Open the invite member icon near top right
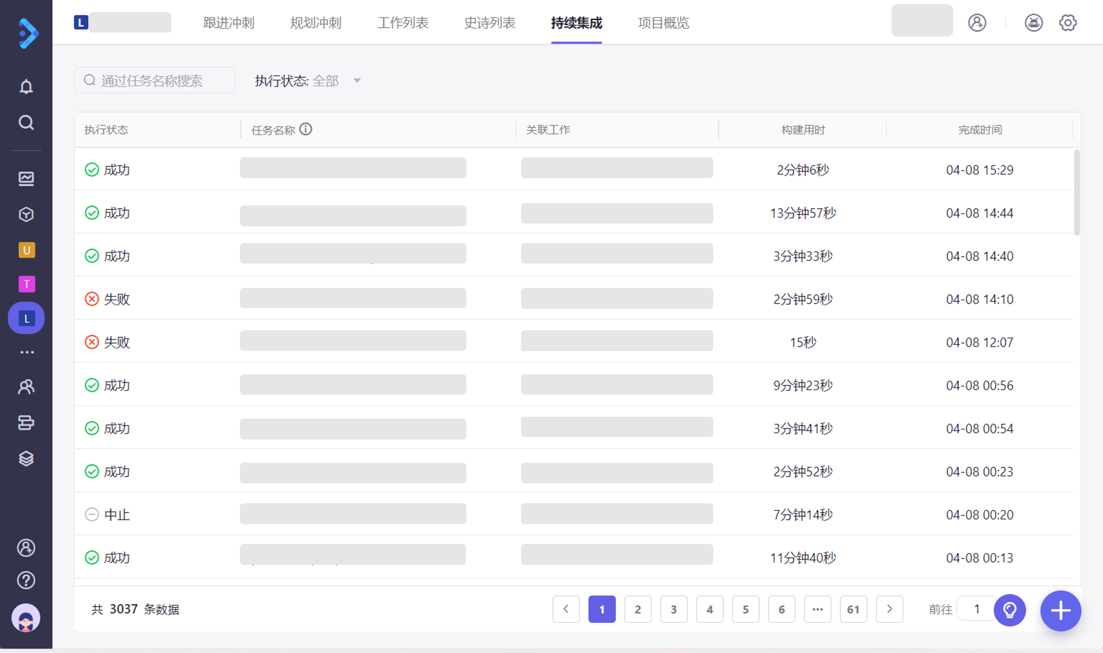This screenshot has width=1103, height=653. [976, 23]
